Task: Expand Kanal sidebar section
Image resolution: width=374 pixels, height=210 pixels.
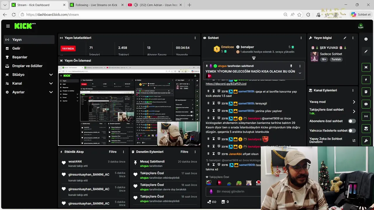Action: pyautogui.click(x=51, y=83)
